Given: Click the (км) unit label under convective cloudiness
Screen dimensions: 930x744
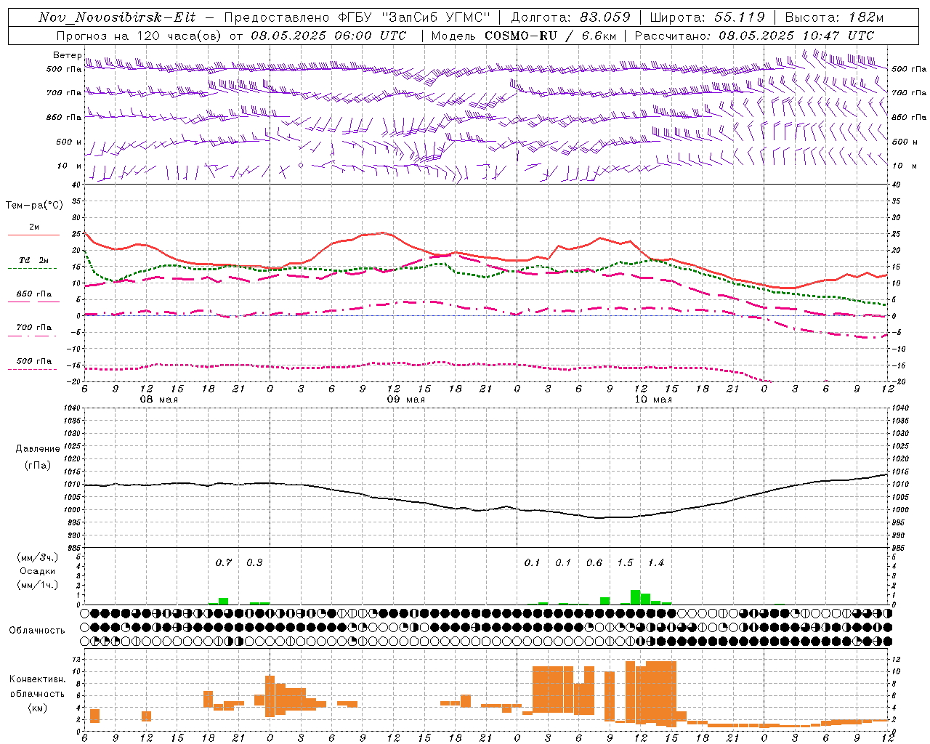Looking at the screenshot, I should click(38, 708).
